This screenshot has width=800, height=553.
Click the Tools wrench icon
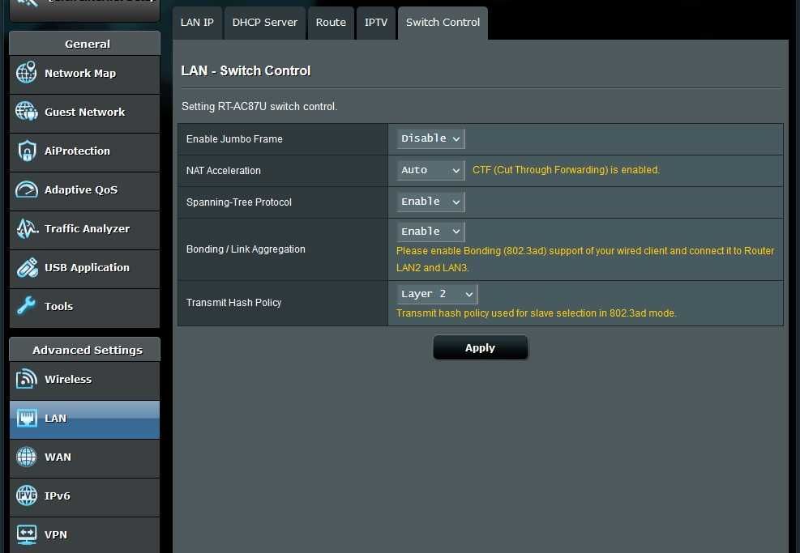coord(26,306)
